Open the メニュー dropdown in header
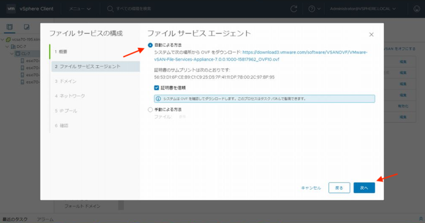Image resolution: width=425 pixels, height=223 pixels. 80,9
